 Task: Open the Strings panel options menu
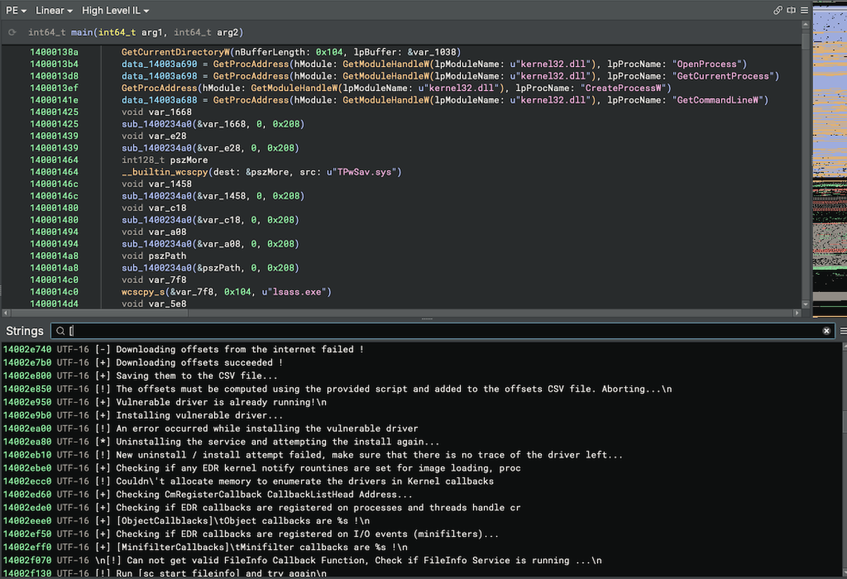point(843,331)
